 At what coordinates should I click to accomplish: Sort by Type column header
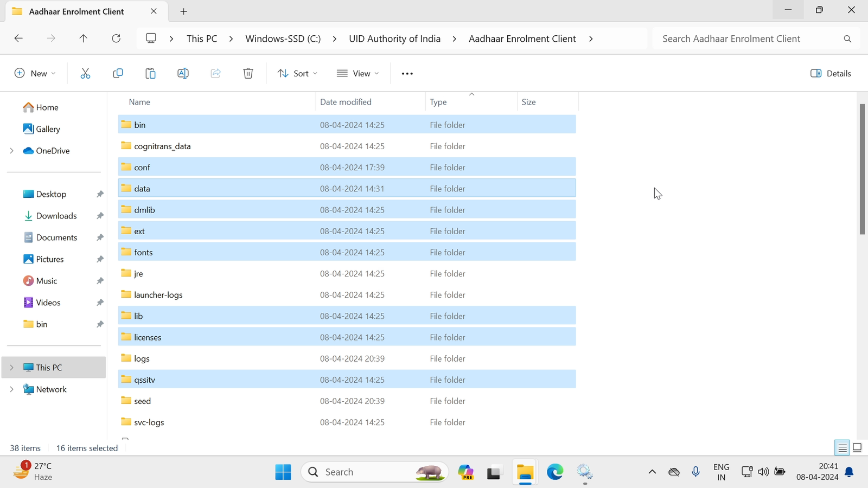click(438, 102)
